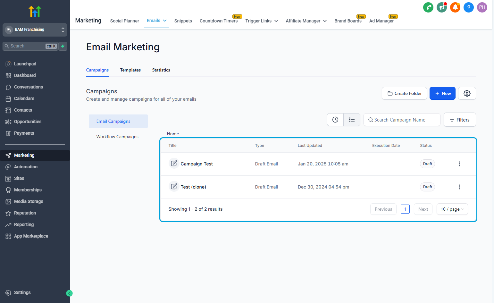Open the PH user profile avatar
The height and width of the screenshot is (303, 494).
tap(482, 7)
